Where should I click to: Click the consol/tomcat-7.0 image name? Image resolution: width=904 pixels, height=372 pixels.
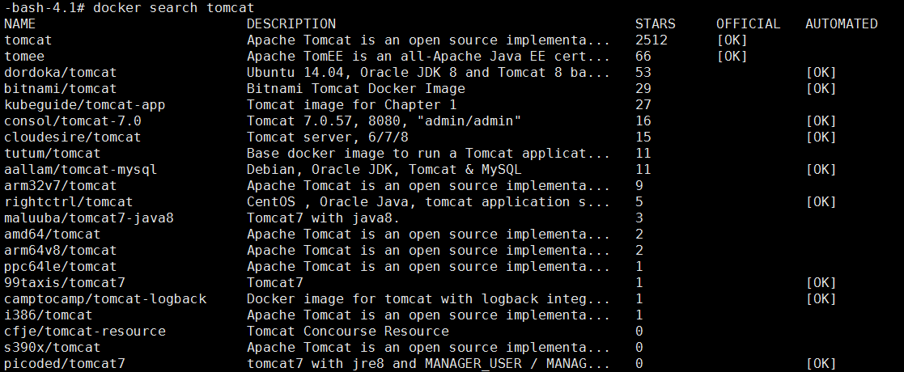pos(73,121)
